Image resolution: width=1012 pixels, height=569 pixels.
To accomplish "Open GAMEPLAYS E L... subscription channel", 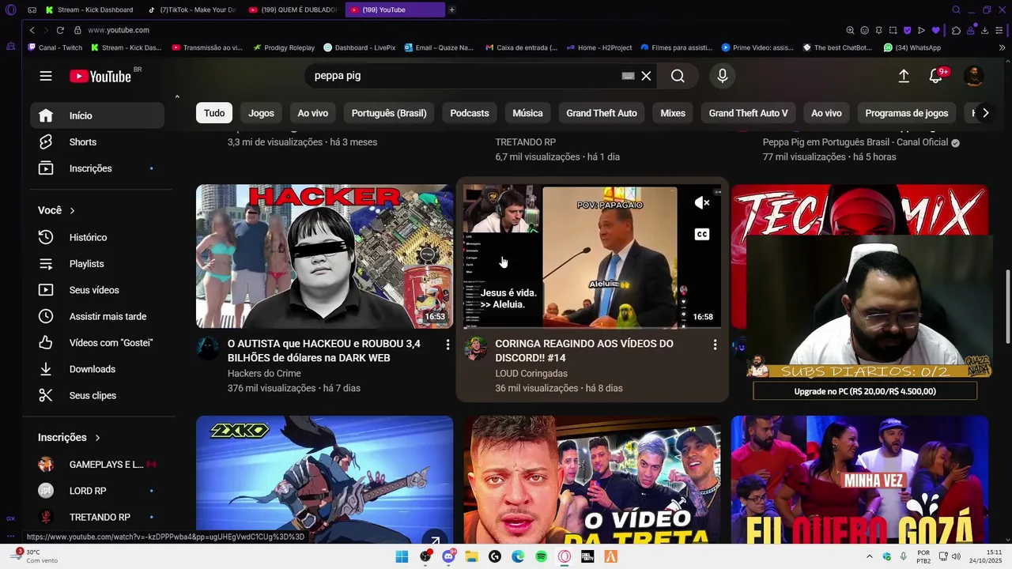I will pos(97,465).
